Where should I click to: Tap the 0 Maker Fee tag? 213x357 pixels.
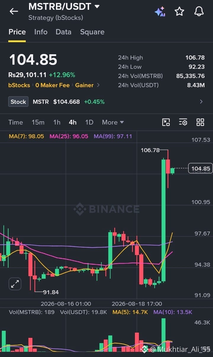52,85
